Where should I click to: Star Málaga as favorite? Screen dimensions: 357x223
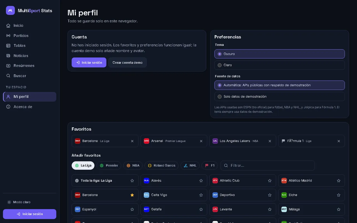339,209
